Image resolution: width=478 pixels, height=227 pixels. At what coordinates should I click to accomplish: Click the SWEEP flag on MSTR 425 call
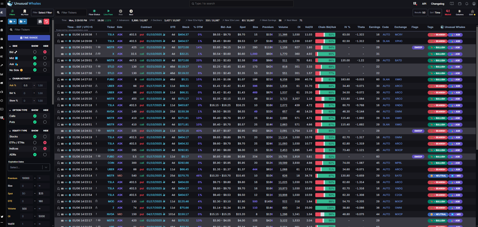tap(418, 48)
